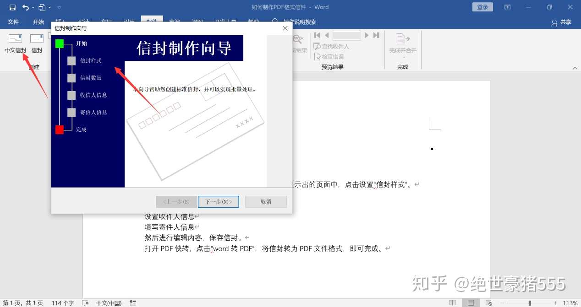Image resolution: width=581 pixels, height=307 pixels.
Task: Click the <上一步(B) button
Action: 176,202
